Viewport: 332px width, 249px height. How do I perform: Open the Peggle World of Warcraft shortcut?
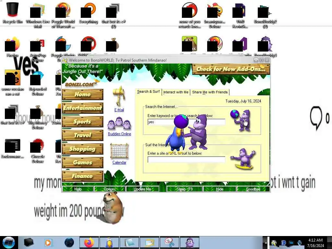(x=63, y=15)
